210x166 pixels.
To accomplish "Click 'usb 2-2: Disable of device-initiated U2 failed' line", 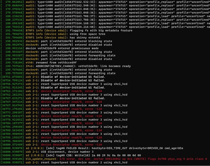I will [x=53, y=98].
